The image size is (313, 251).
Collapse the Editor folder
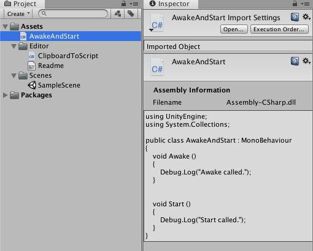(14, 46)
